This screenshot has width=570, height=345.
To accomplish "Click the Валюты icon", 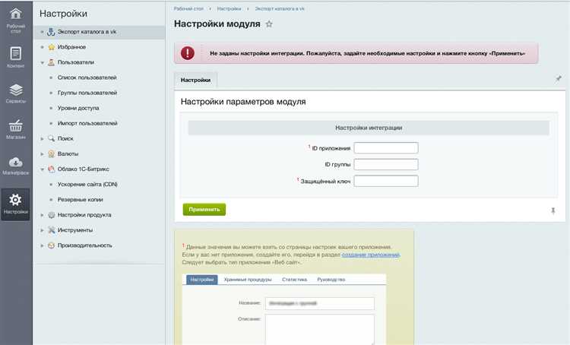I will click(51, 154).
